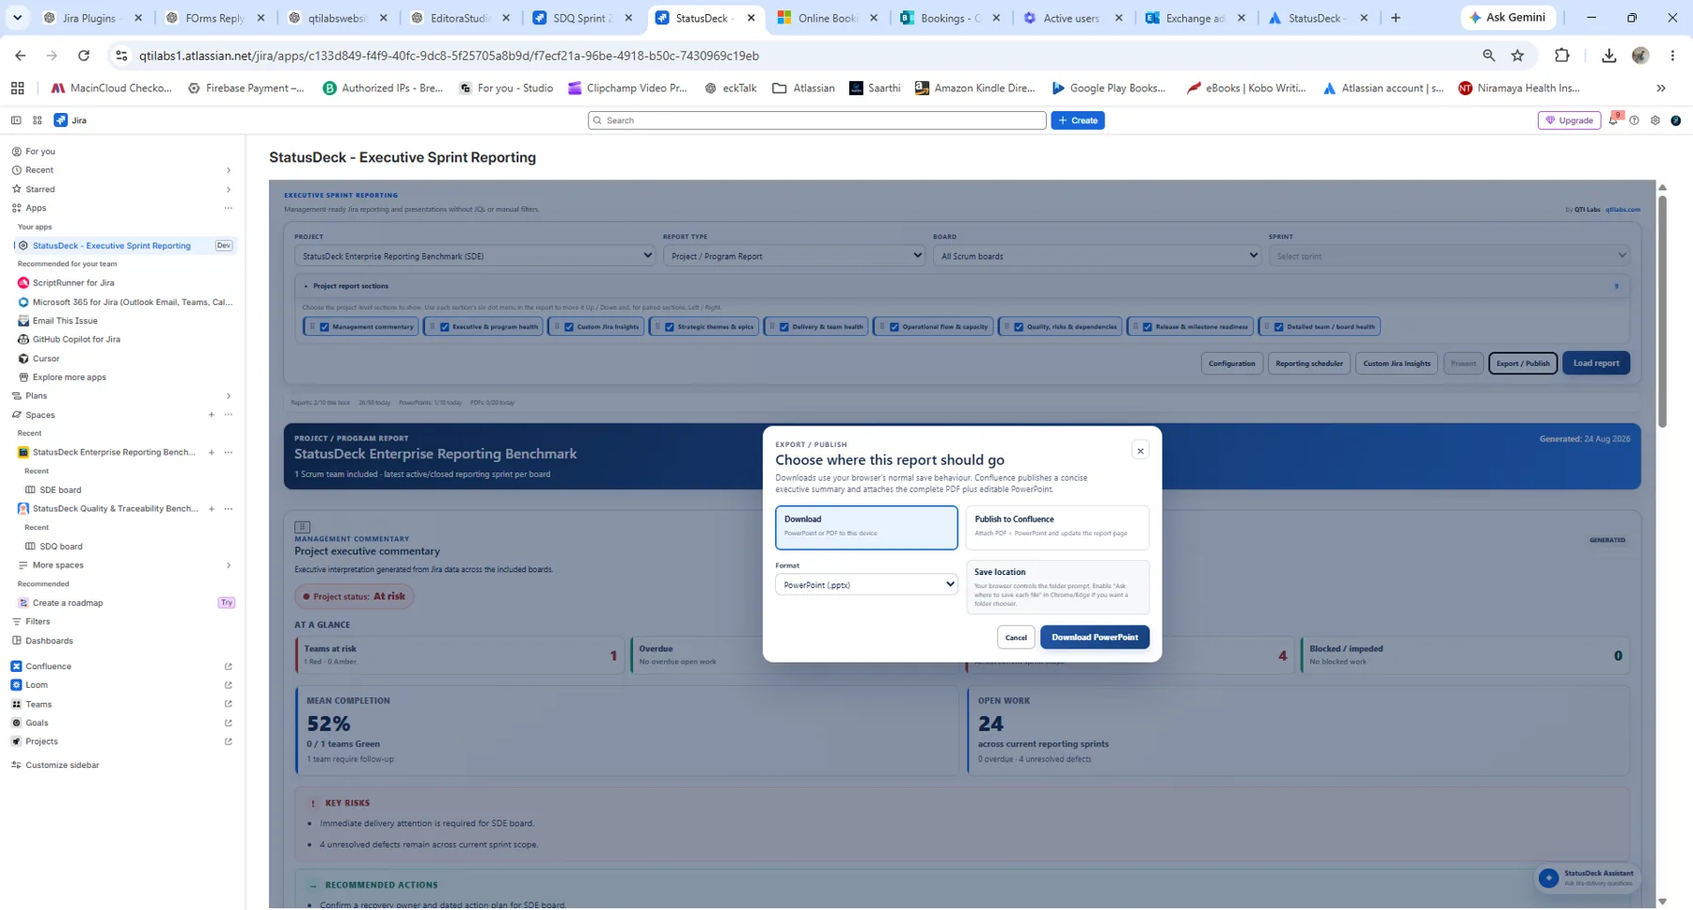Open the Sprint dropdown
This screenshot has height=910, width=1693.
coord(1448,256)
